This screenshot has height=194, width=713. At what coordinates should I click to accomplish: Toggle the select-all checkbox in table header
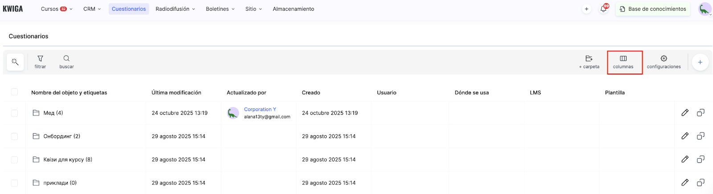click(14, 92)
